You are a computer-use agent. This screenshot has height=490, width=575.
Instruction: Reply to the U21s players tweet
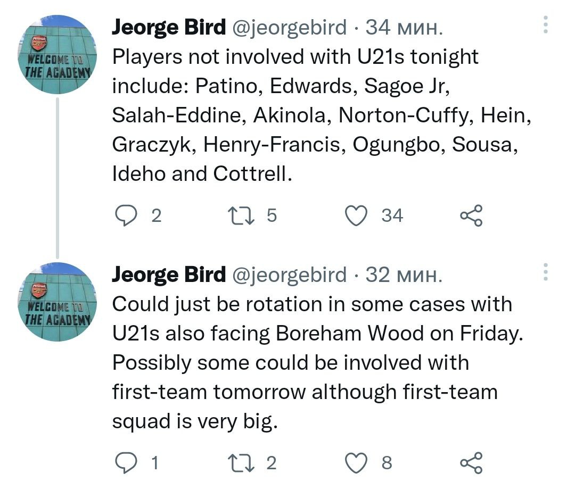(126, 215)
